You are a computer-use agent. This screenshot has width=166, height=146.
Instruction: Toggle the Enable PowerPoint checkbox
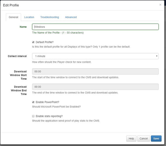point(33,102)
